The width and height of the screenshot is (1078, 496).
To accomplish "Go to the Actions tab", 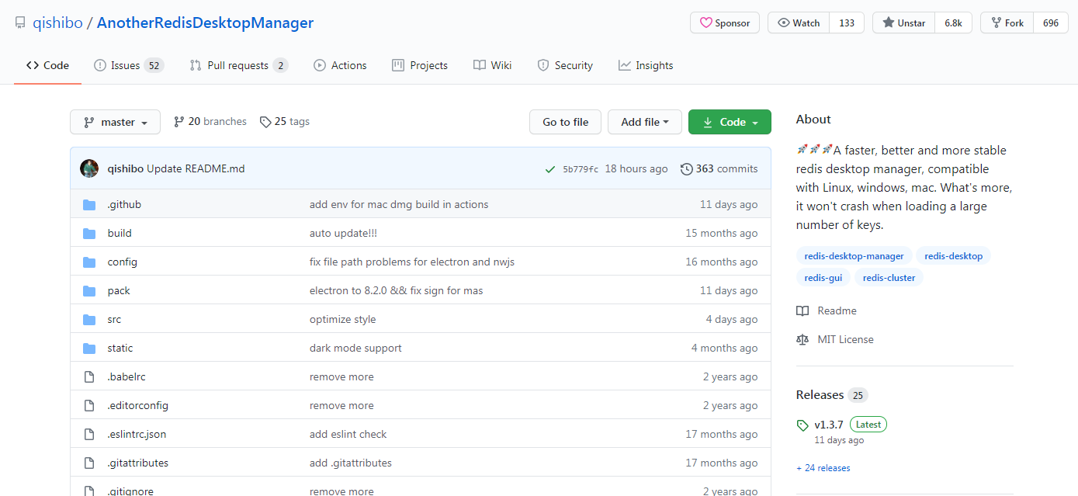I will click(x=340, y=65).
